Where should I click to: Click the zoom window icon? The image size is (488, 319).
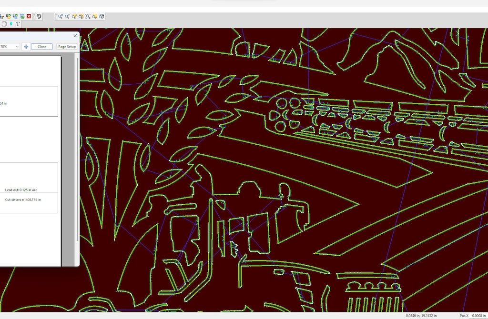(x=74, y=16)
